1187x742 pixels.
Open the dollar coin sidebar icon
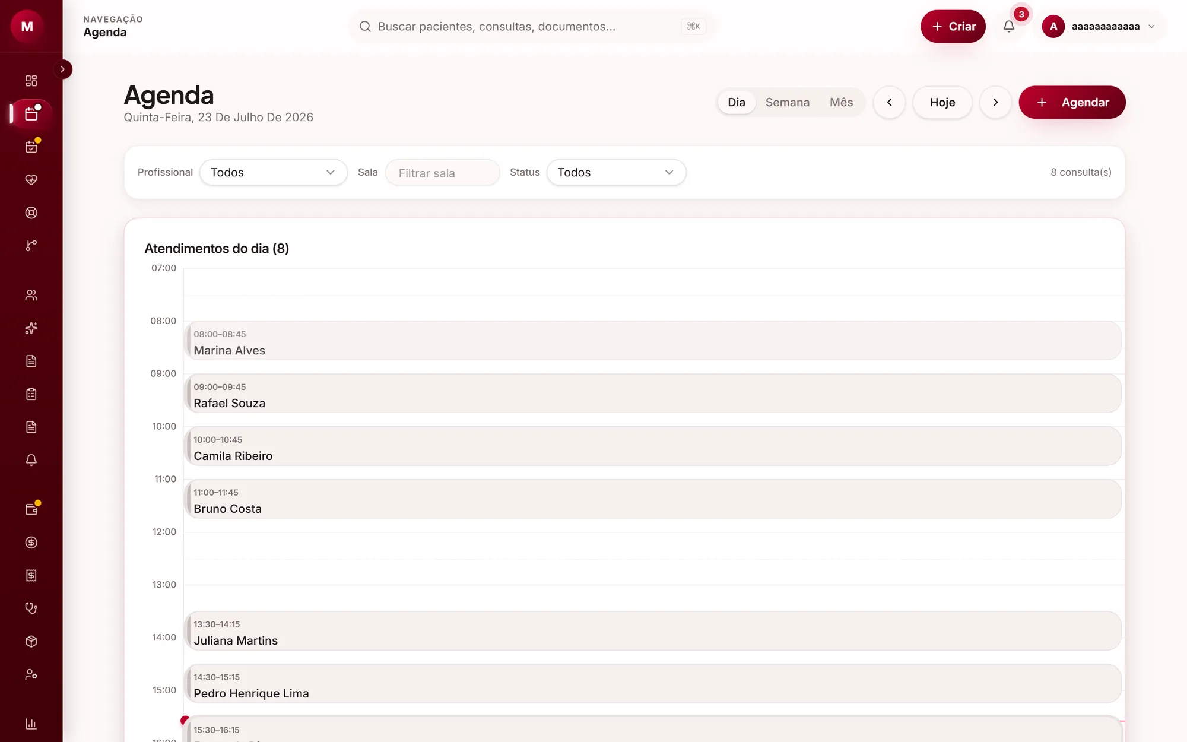pyautogui.click(x=31, y=543)
